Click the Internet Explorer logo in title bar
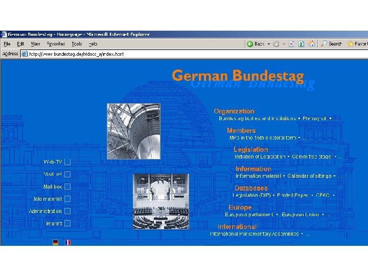The image size is (368, 276). point(4,34)
